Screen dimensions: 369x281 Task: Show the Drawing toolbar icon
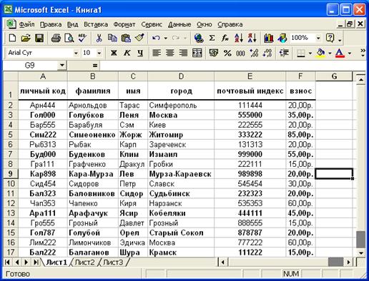[282, 38]
